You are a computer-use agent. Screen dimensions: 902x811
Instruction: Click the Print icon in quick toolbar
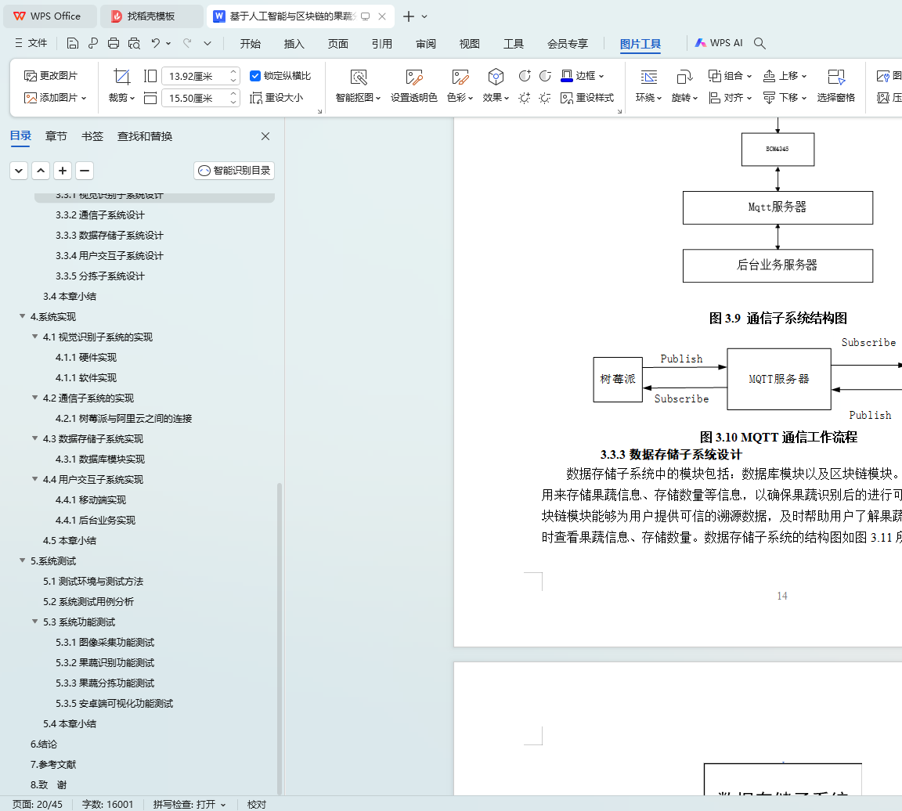pos(114,43)
